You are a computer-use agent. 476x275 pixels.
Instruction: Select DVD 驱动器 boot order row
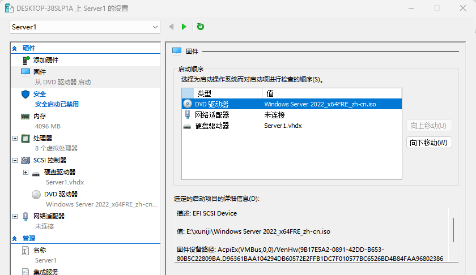pos(292,104)
